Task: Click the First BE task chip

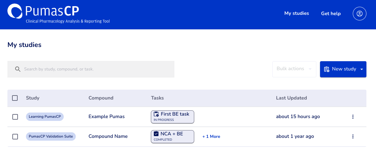Action: tap(175, 114)
